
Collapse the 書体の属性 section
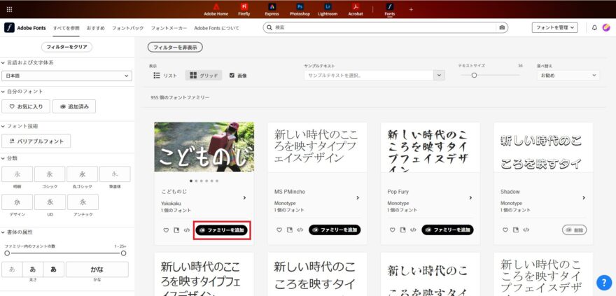[x=17, y=232]
